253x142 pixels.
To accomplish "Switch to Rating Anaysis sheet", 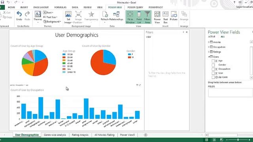I will coord(80,135).
